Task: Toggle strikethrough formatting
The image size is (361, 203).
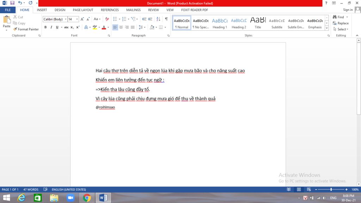Action: click(x=66, y=27)
